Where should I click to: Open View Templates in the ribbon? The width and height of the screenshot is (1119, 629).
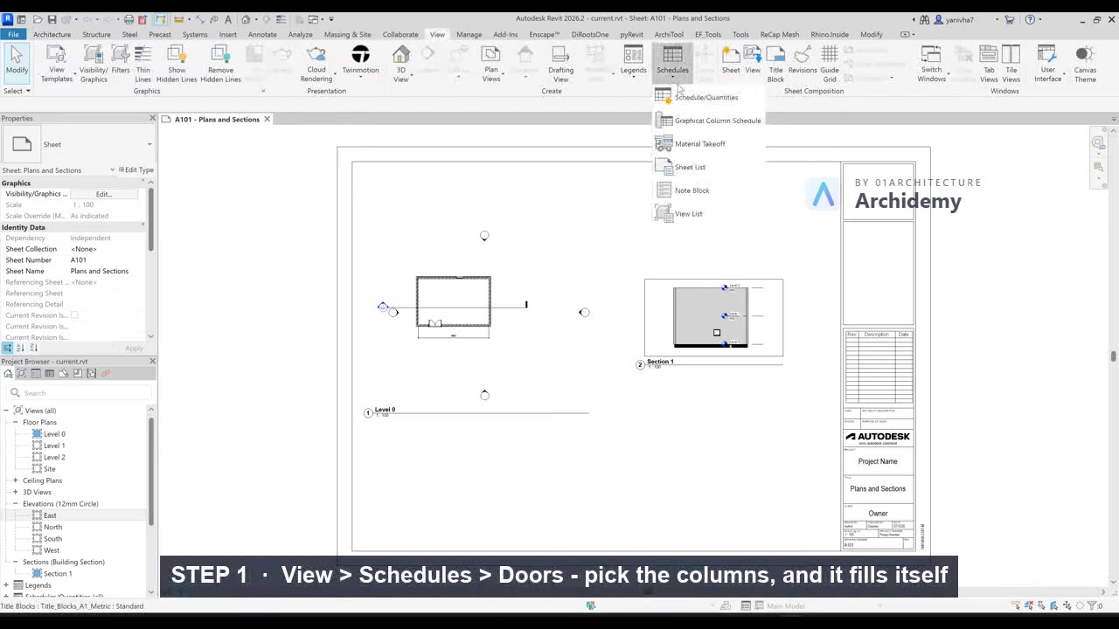click(x=57, y=64)
